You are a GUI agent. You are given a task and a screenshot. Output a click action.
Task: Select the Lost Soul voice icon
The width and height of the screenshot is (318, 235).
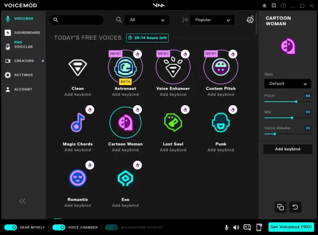pyautogui.click(x=173, y=123)
